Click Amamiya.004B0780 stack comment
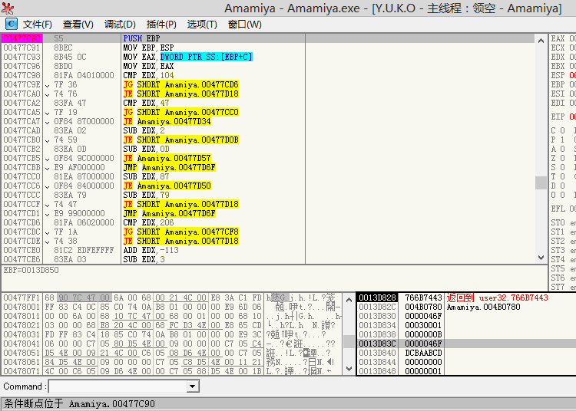Viewport: 576px width, 411px height. (483, 307)
